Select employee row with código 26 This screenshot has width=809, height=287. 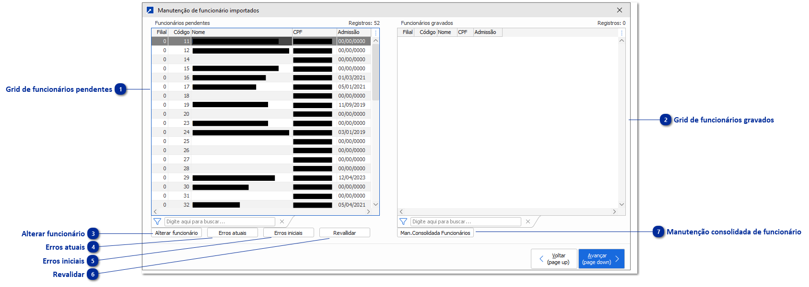pos(261,150)
